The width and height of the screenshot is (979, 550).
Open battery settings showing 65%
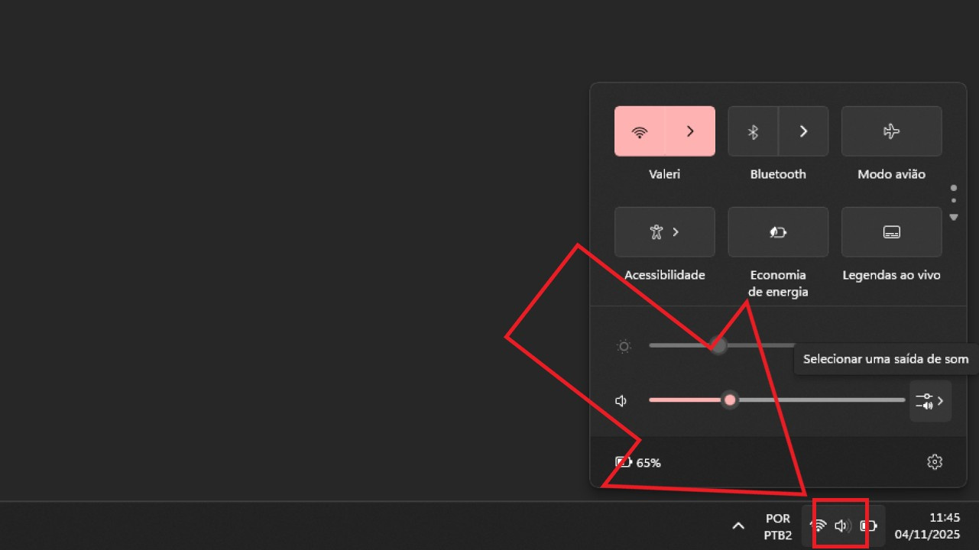[x=638, y=462]
